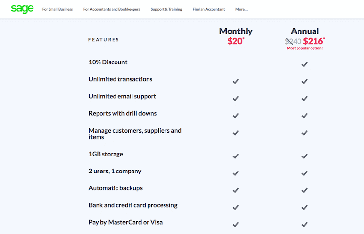Open the Support & Training menu
The width and height of the screenshot is (364, 234).
pos(166,9)
